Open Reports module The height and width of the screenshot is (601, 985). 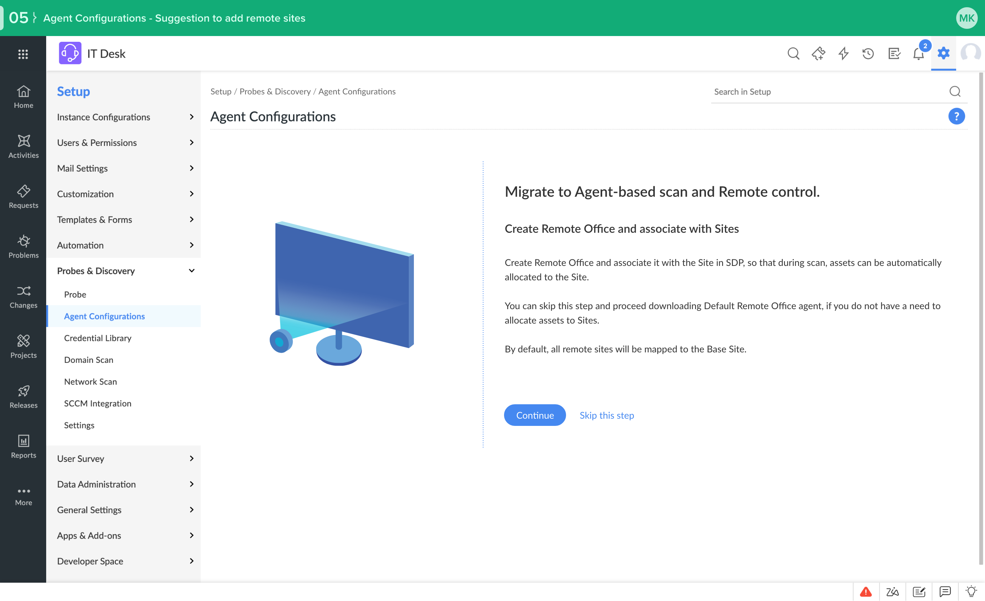click(x=23, y=446)
